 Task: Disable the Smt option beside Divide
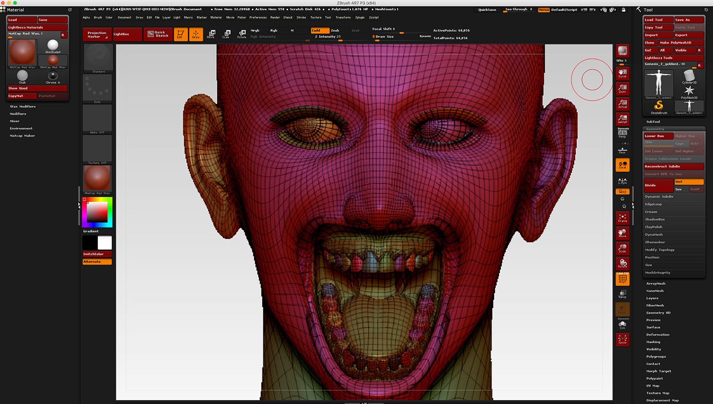689,182
